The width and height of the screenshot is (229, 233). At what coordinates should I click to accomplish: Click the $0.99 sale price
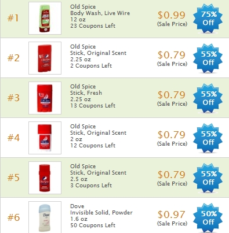pos(172,15)
